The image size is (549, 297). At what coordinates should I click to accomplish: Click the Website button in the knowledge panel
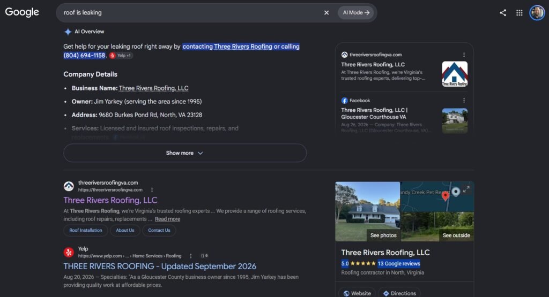357,293
